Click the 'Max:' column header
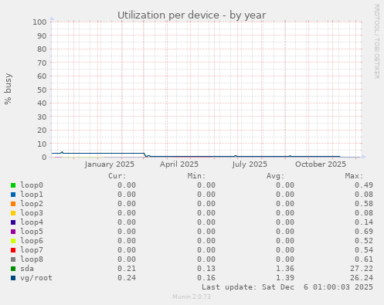This screenshot has width=384, height=305. 355,176
